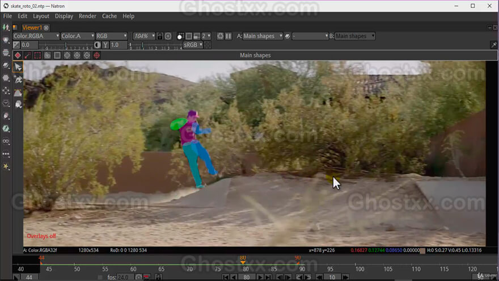This screenshot has width=499, height=281.
Task: Open the Transform nodes toolbutton
Action: 6,91
